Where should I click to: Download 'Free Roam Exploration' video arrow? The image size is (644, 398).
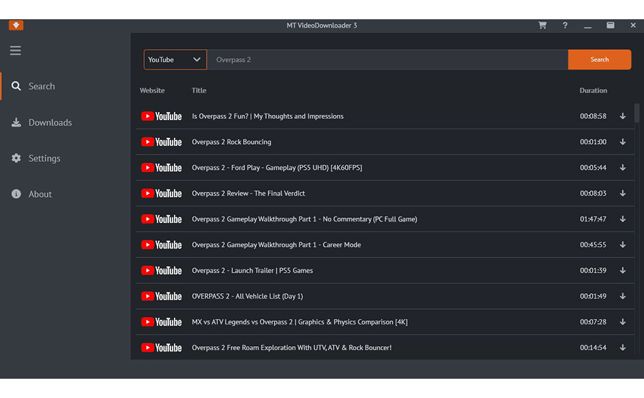[x=623, y=348]
